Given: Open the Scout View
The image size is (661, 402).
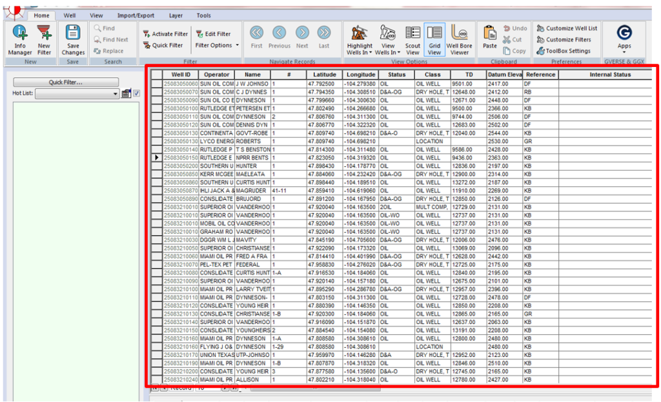Looking at the screenshot, I should tap(412, 39).
